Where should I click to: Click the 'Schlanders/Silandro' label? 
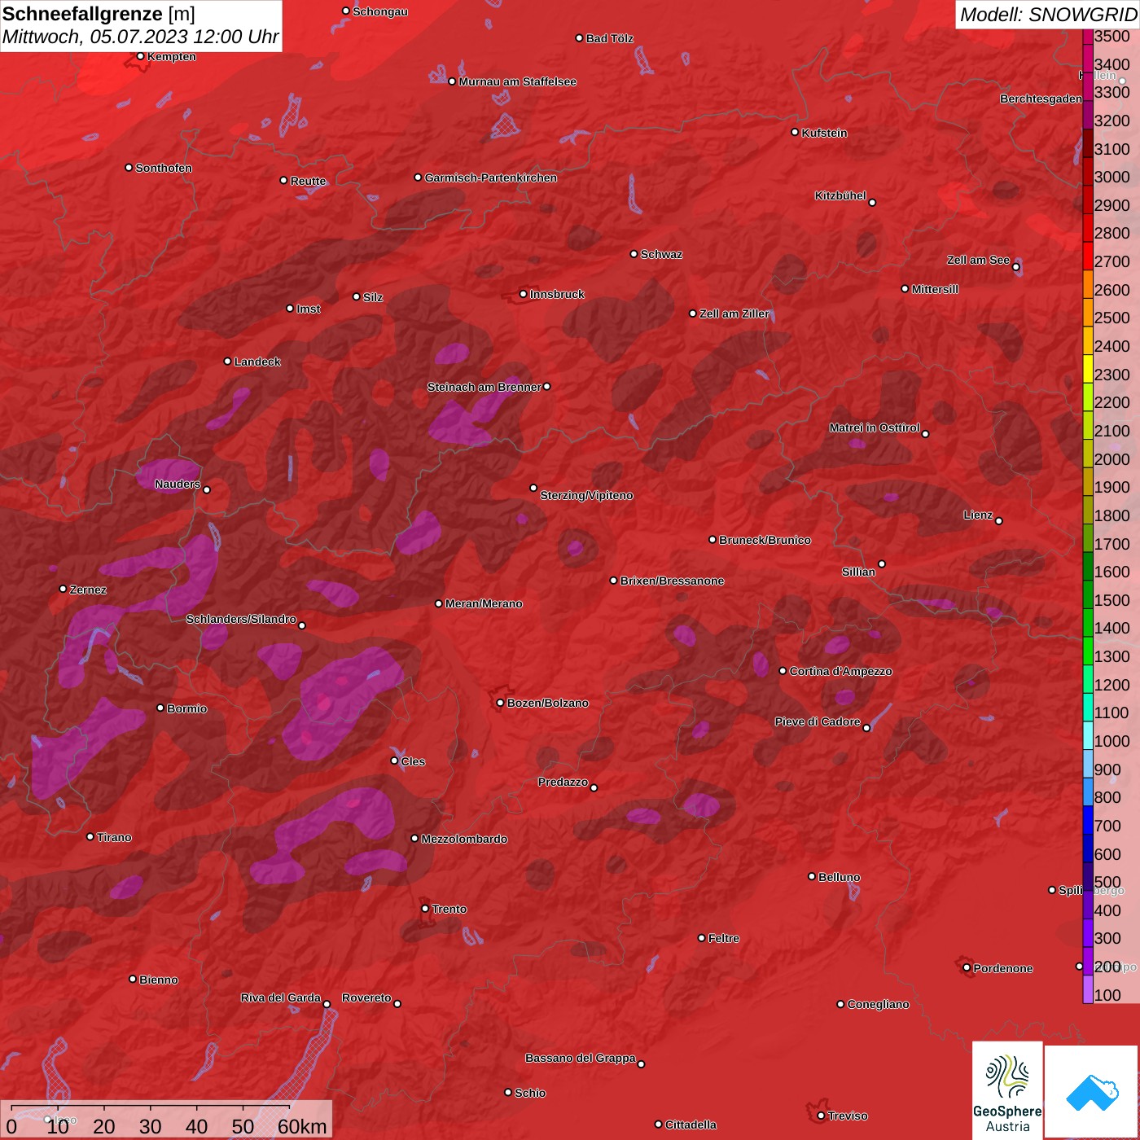coord(241,619)
